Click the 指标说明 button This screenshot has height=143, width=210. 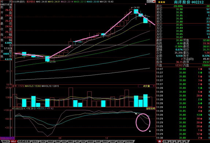150,109
